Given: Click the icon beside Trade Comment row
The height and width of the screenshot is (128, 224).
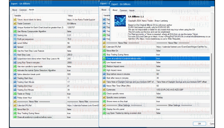Looking at the screenshot, I should pyautogui.click(x=15, y=23).
